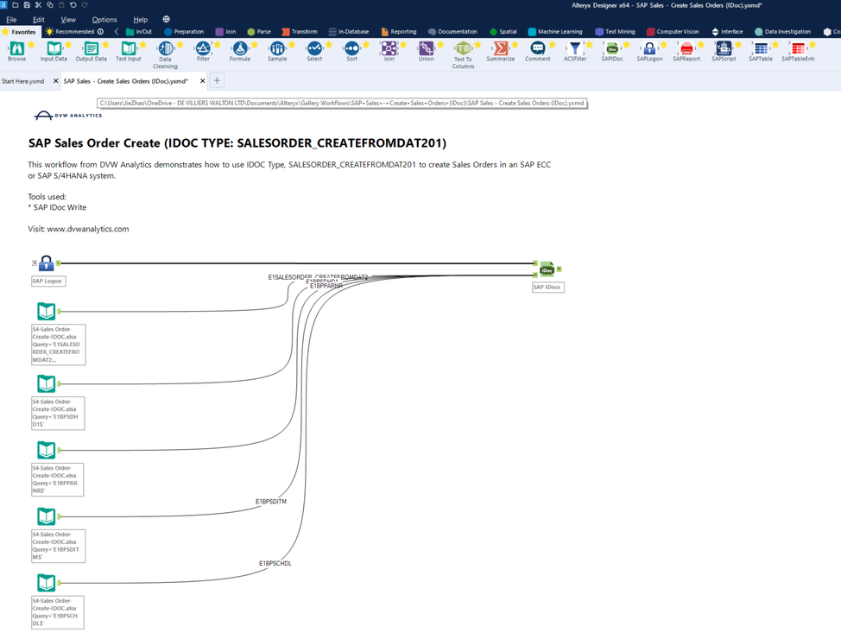841x639 pixels.
Task: Select the SAPIDoc tool icon
Action: pos(612,48)
